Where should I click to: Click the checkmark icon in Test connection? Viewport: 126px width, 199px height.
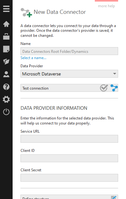point(104,88)
